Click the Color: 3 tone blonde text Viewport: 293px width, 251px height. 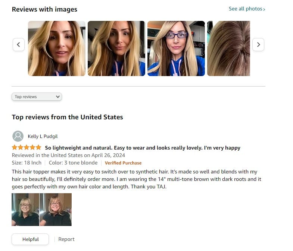[73, 163]
